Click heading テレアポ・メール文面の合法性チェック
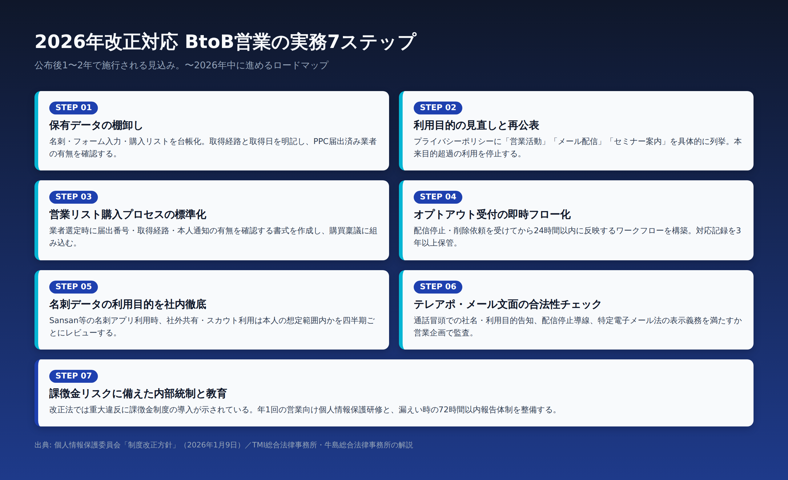This screenshot has height=480, width=788. click(x=507, y=304)
